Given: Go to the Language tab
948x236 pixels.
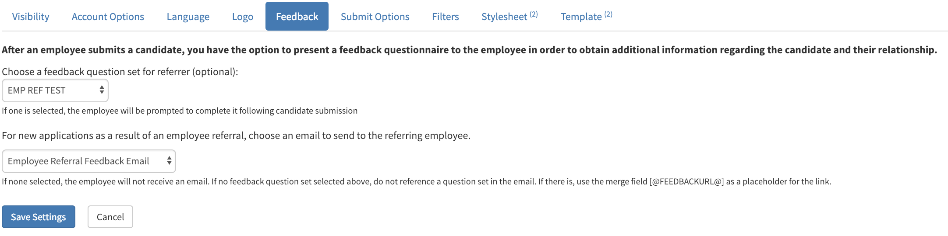Looking at the screenshot, I should 188,17.
